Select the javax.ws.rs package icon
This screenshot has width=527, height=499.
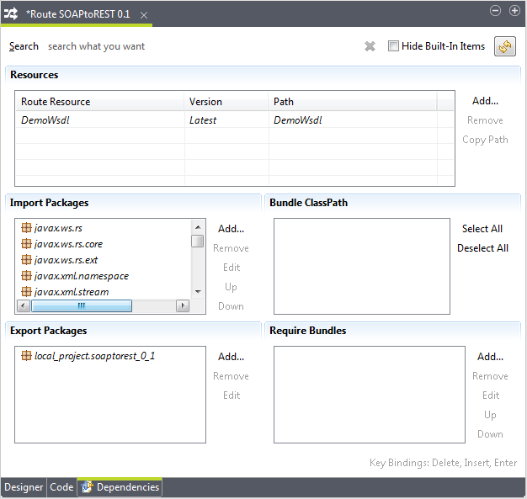click(26, 228)
